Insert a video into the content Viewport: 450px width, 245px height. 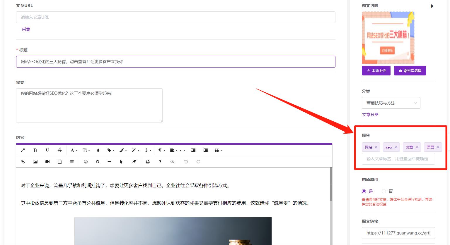47,162
